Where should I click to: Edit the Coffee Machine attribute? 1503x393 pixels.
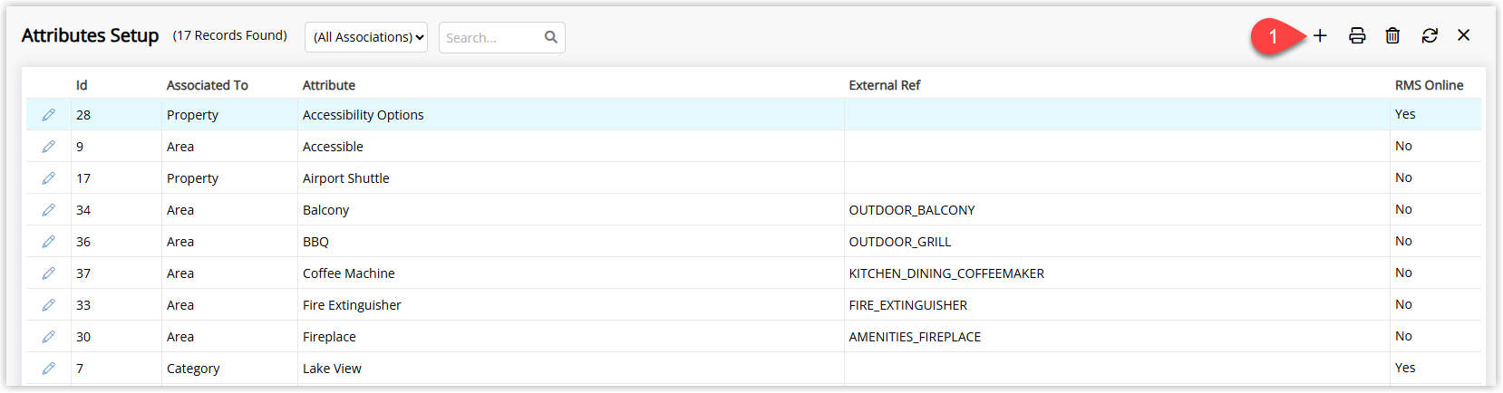48,273
